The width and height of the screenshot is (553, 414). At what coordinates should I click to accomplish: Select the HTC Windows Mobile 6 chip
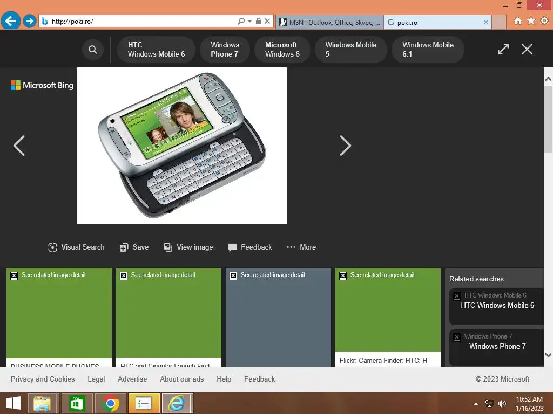pos(156,49)
